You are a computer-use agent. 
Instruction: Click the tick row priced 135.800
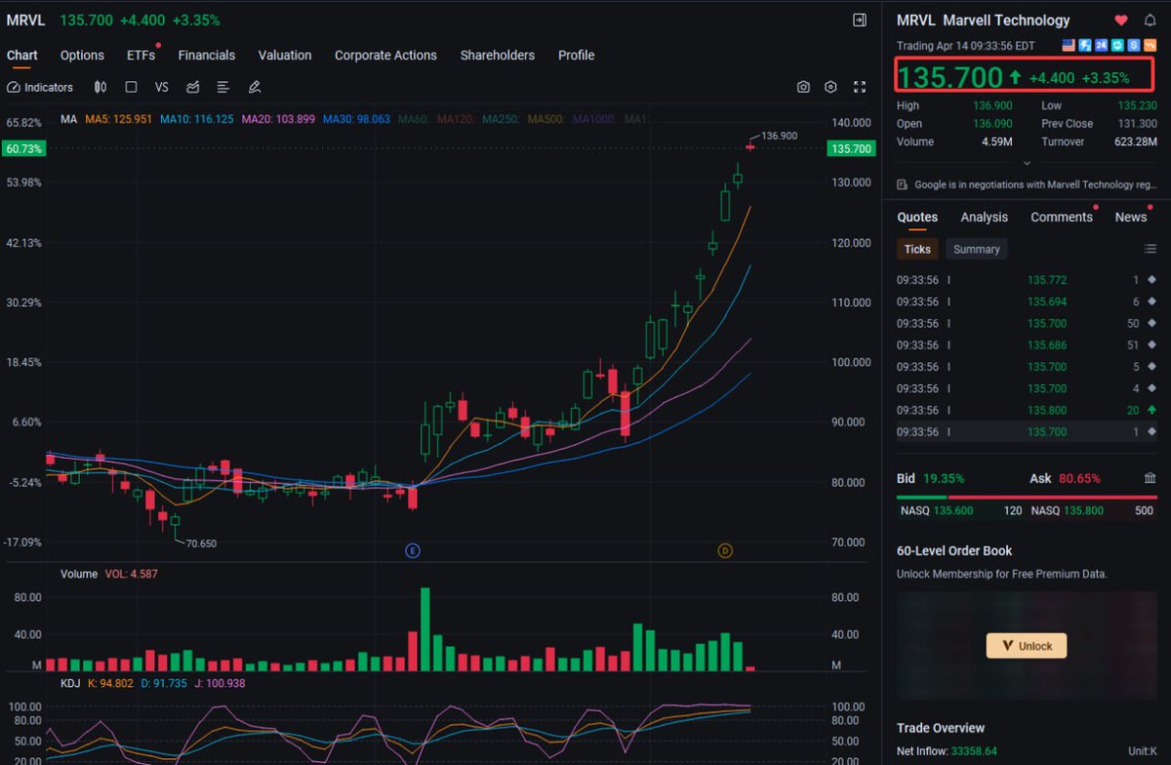point(1027,410)
